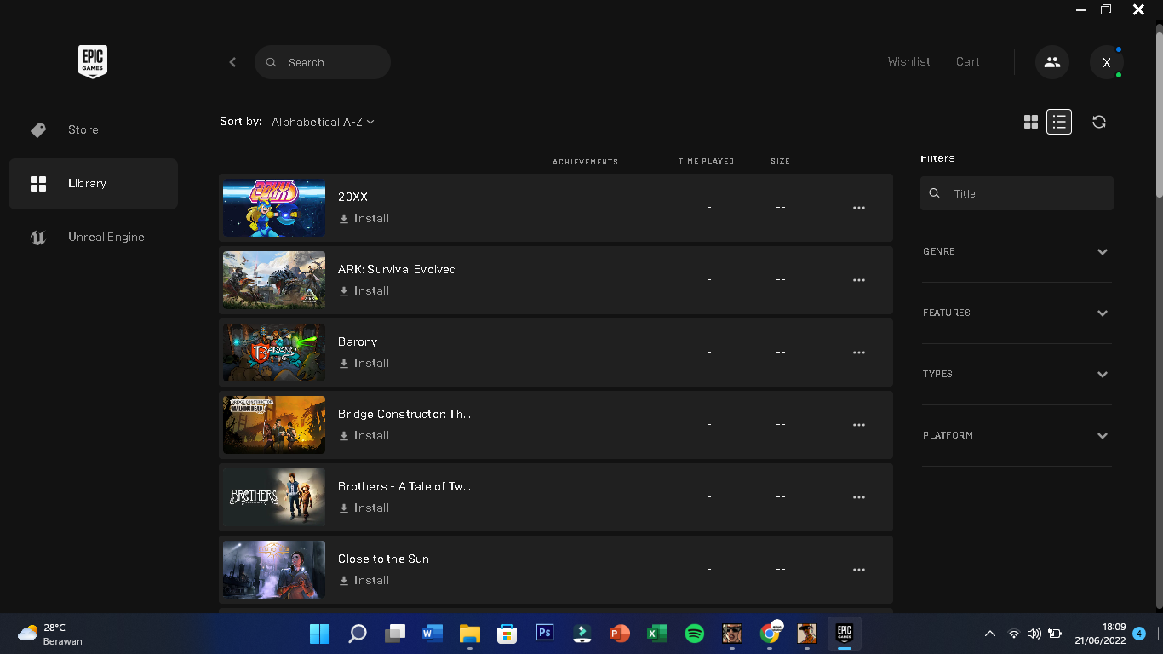Open Microsoft Store from the taskbar

coord(507,634)
